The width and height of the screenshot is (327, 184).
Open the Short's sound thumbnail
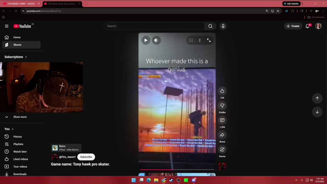[x=222, y=166]
